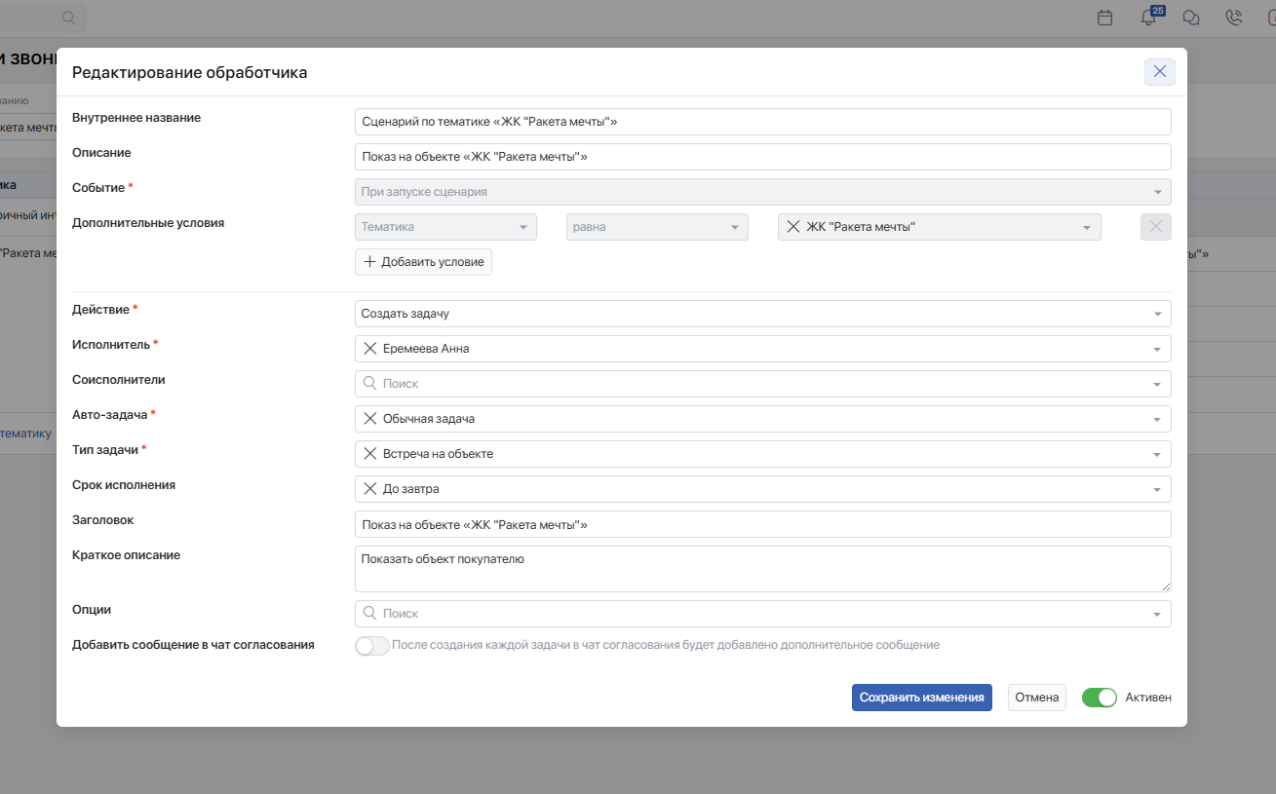Toggle the Активен switch
The width and height of the screenshot is (1276, 794).
1100,698
